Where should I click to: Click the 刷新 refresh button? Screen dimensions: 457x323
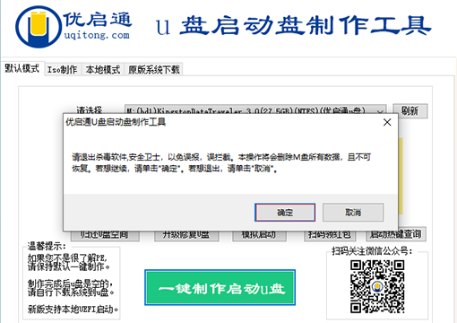click(x=410, y=110)
